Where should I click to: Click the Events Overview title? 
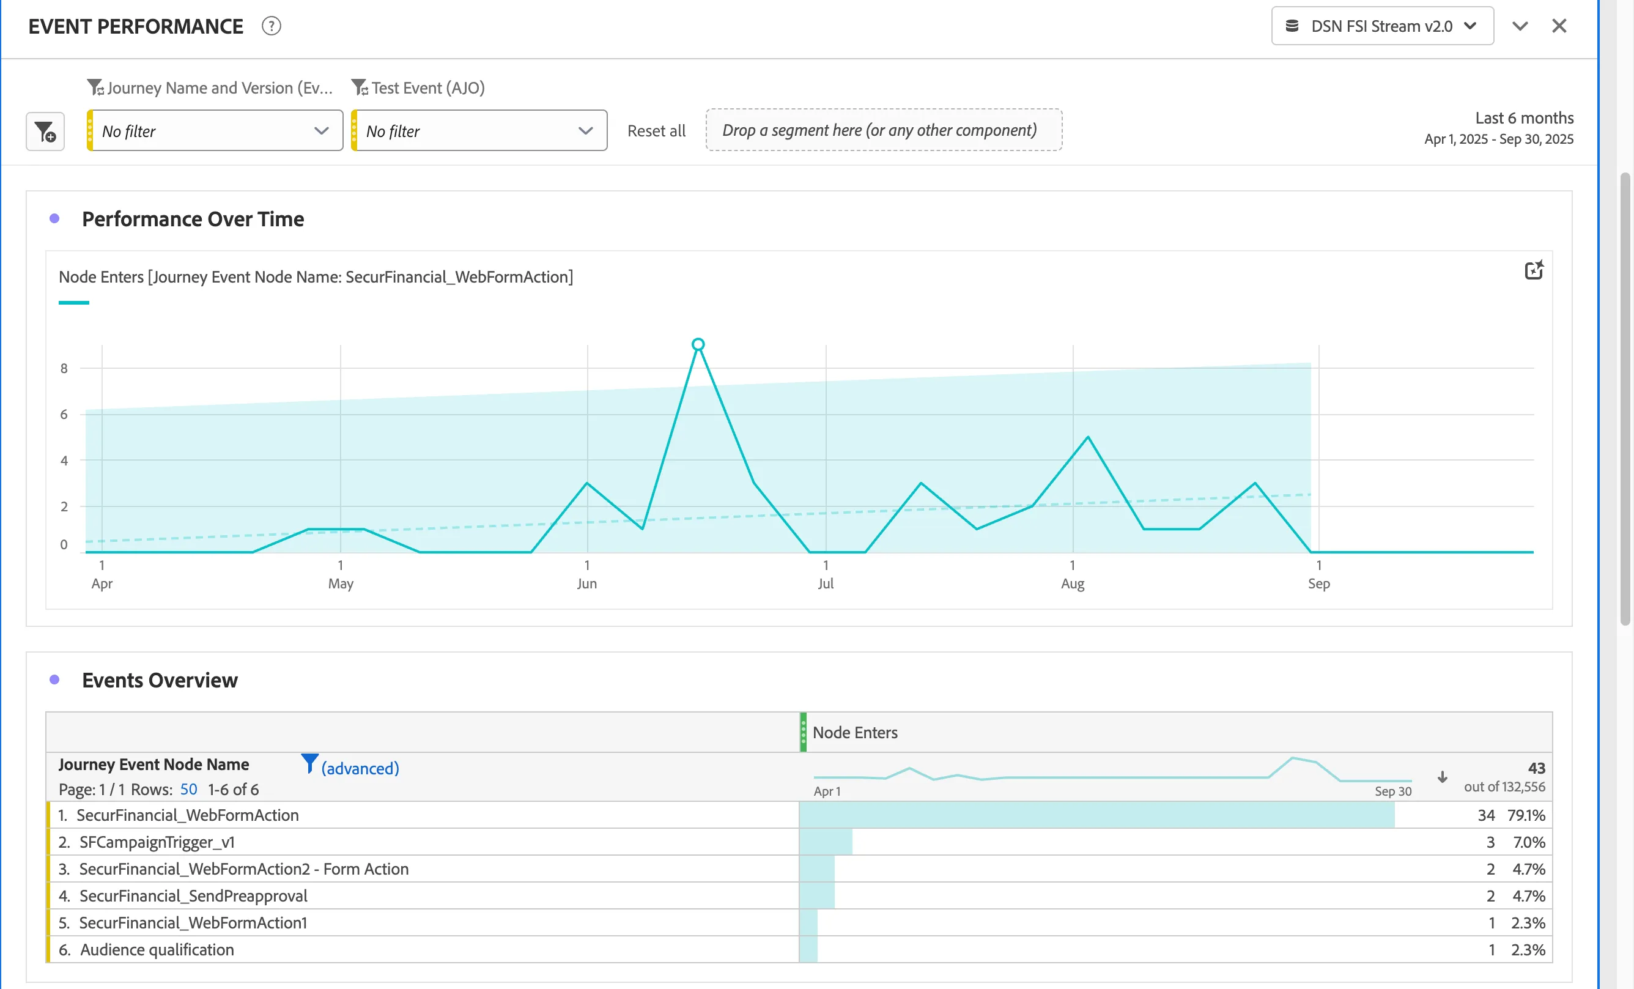tap(160, 680)
